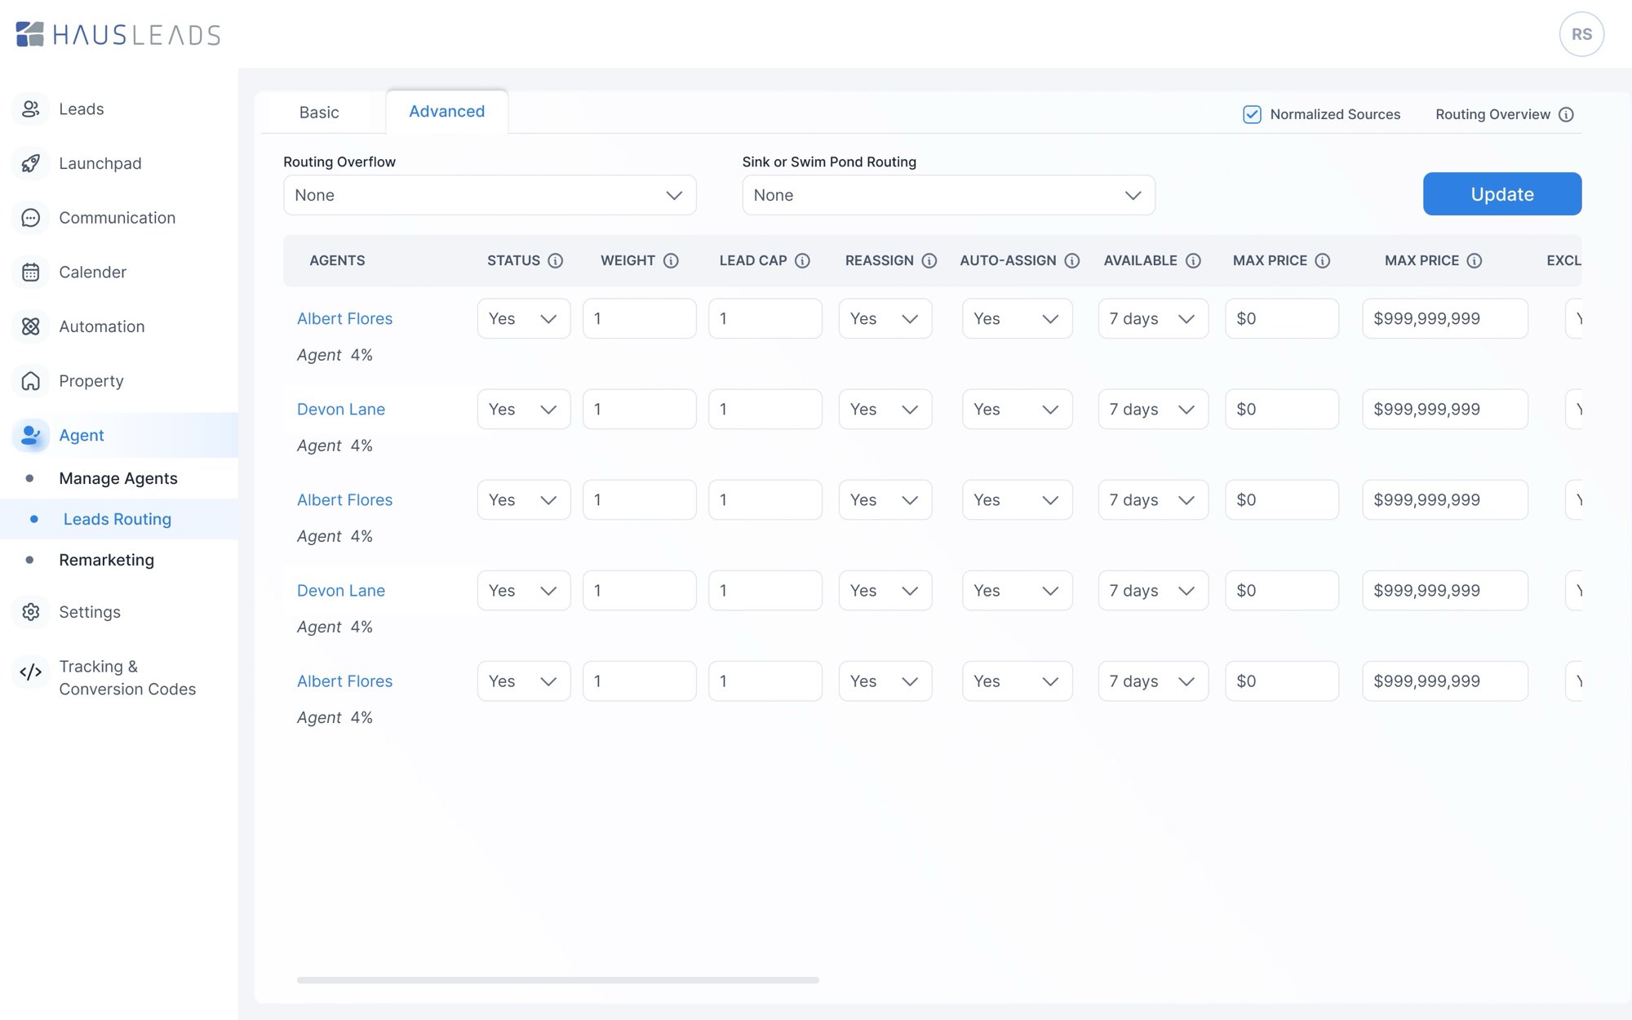Select the Advanced tab

(x=446, y=111)
